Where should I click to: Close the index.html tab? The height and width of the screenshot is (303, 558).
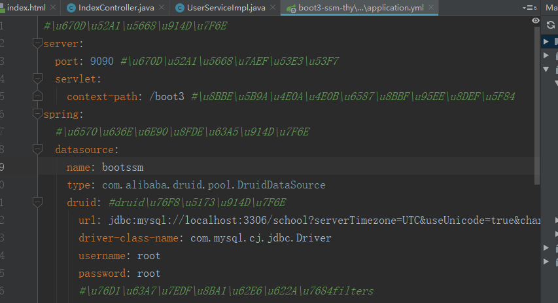(53, 7)
